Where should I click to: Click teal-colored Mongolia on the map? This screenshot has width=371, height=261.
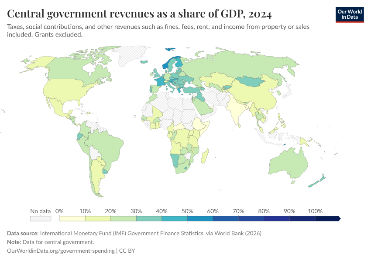coord(253,81)
